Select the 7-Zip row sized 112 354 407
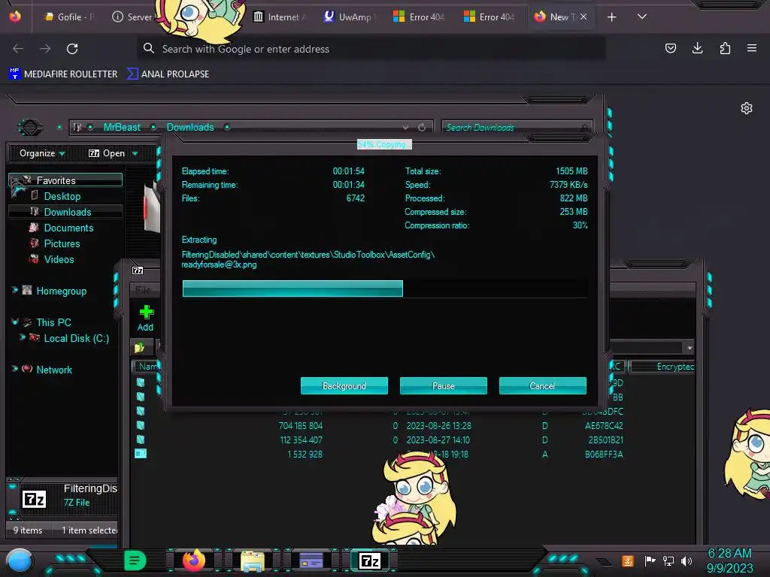770x577 pixels. 379,440
